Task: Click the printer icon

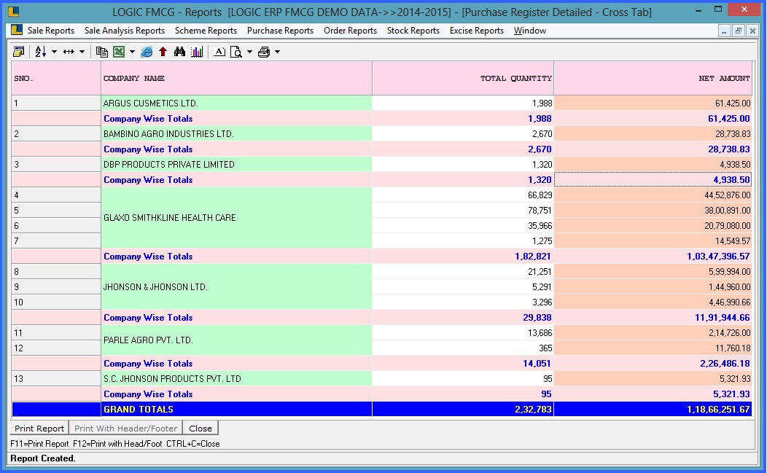Action: click(x=264, y=51)
